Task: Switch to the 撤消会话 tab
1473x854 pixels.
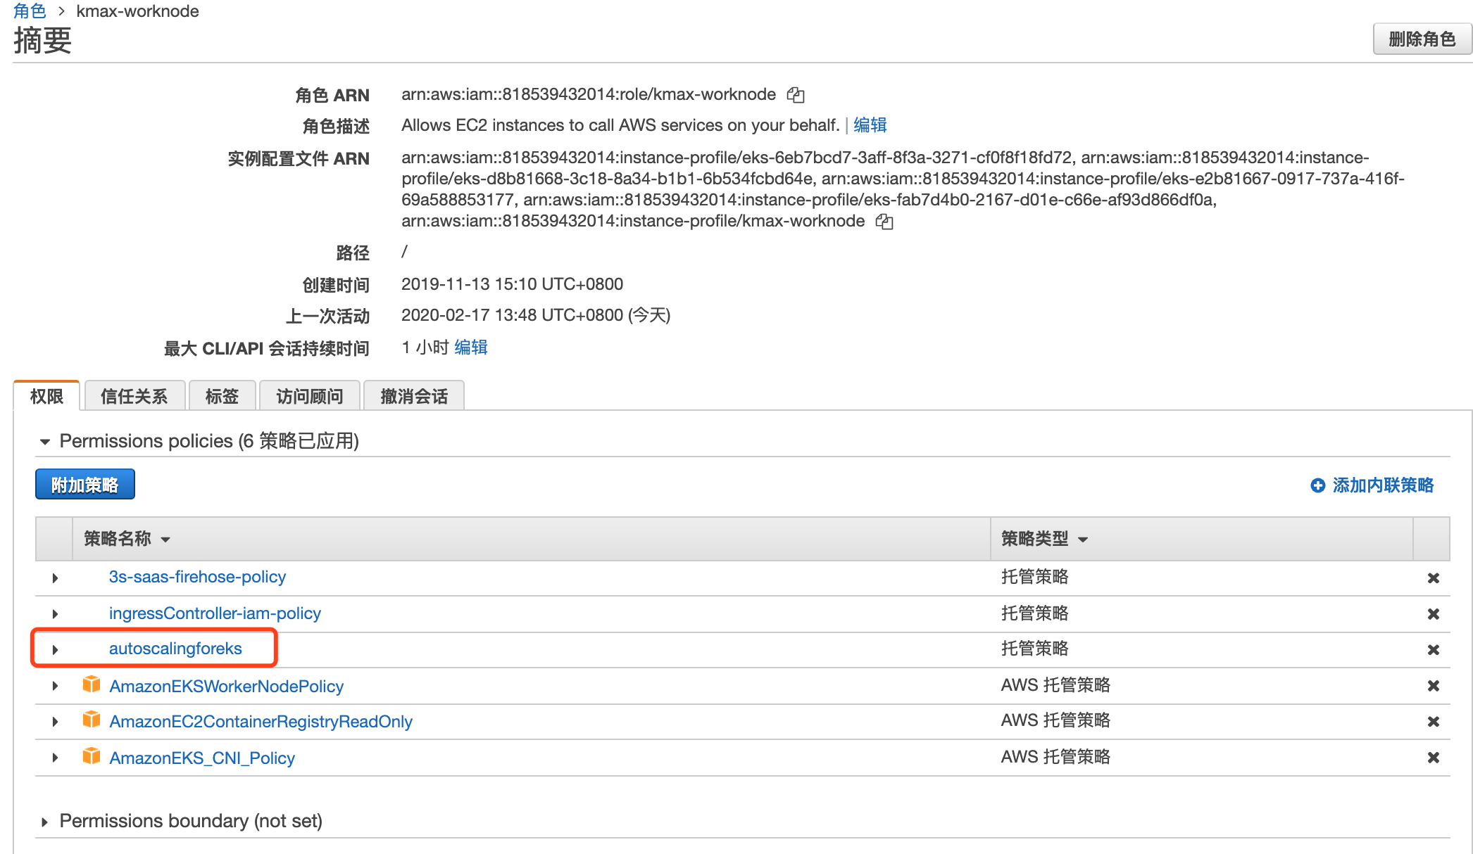Action: click(x=414, y=396)
